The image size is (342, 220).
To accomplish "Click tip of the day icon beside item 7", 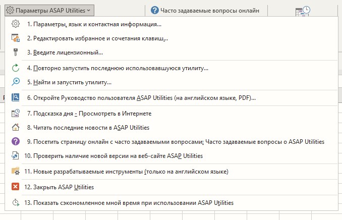I will point(16,113).
